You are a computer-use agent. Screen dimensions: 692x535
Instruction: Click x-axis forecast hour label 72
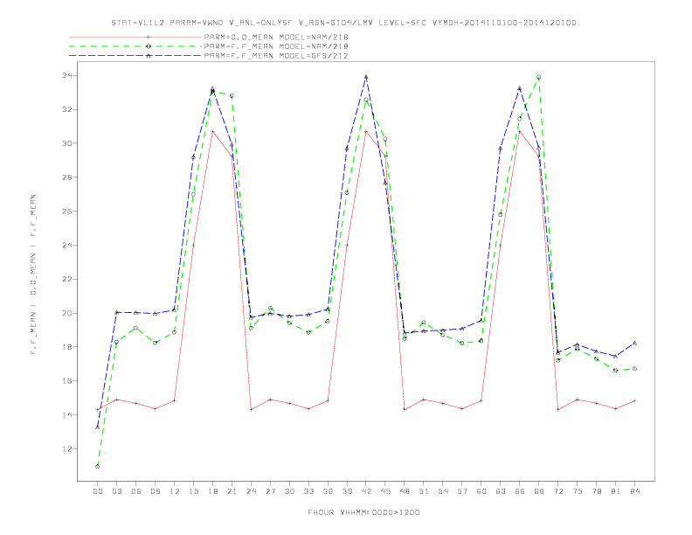pos(558,491)
